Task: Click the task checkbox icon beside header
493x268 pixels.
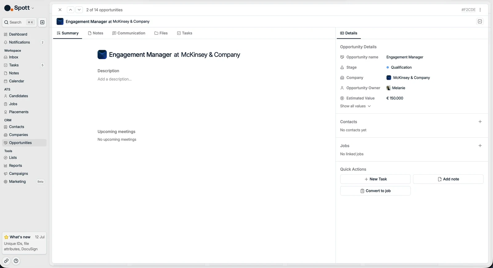Action: click(480, 22)
